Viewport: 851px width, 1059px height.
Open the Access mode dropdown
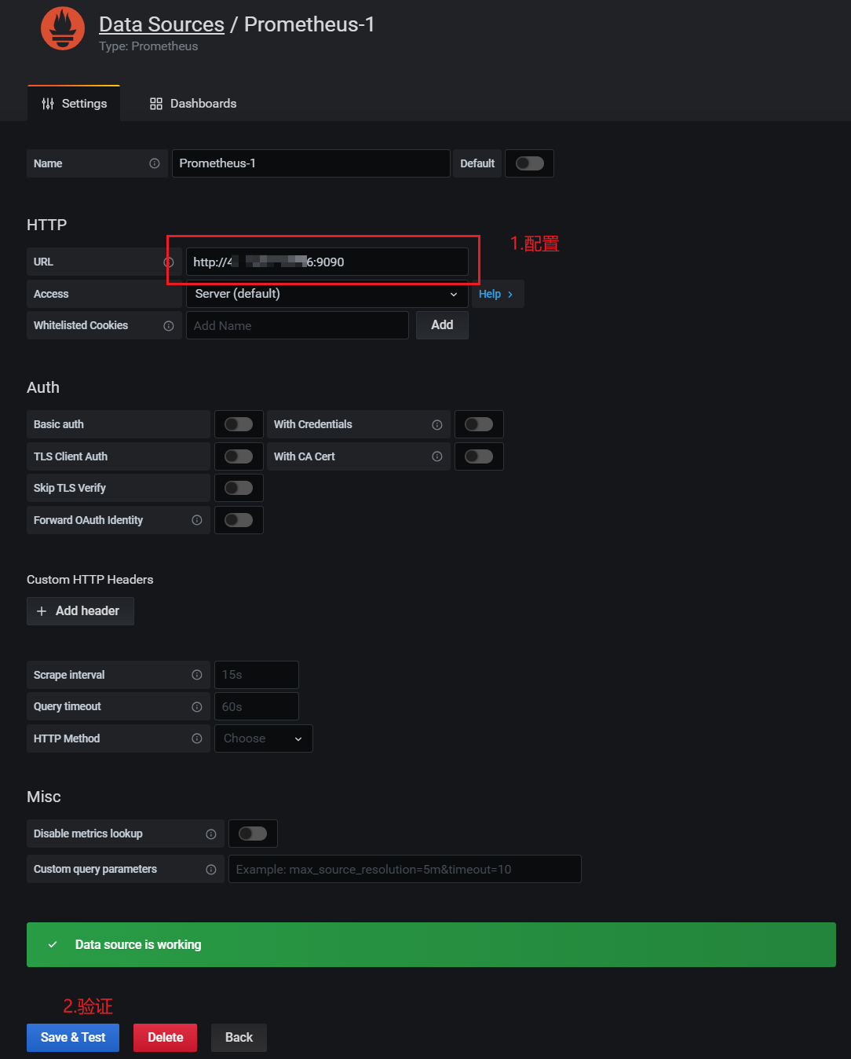click(327, 294)
